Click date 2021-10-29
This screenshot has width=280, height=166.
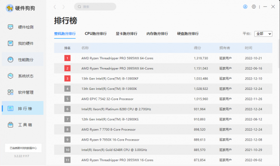(253, 150)
